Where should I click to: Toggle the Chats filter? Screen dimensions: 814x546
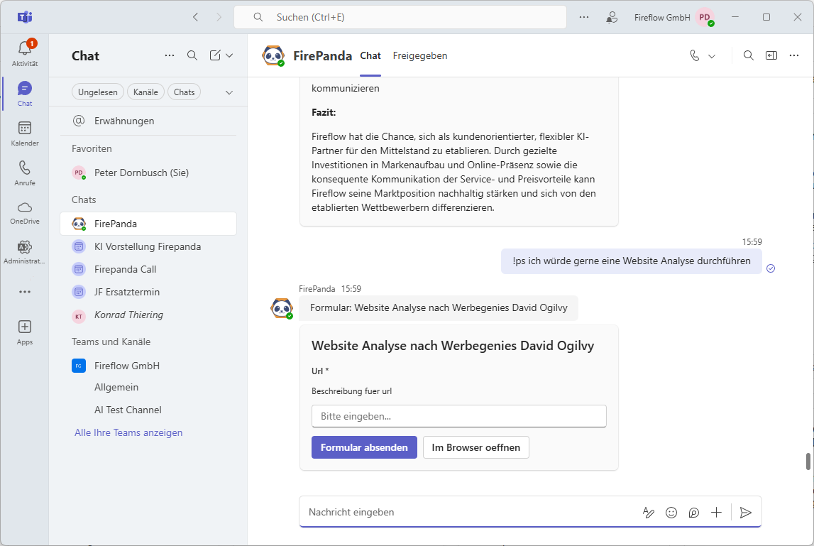pyautogui.click(x=184, y=92)
